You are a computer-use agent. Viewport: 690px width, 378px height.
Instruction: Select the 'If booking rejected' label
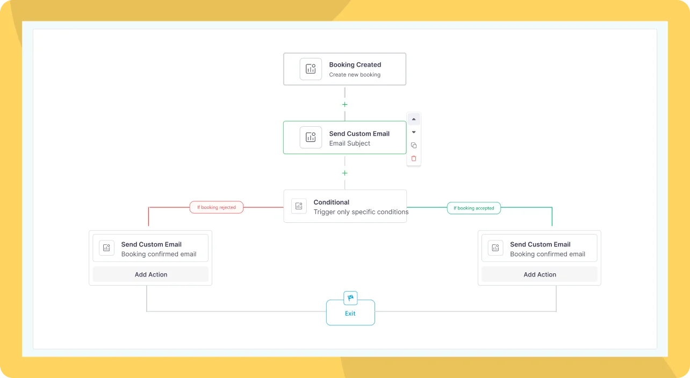[x=217, y=207]
